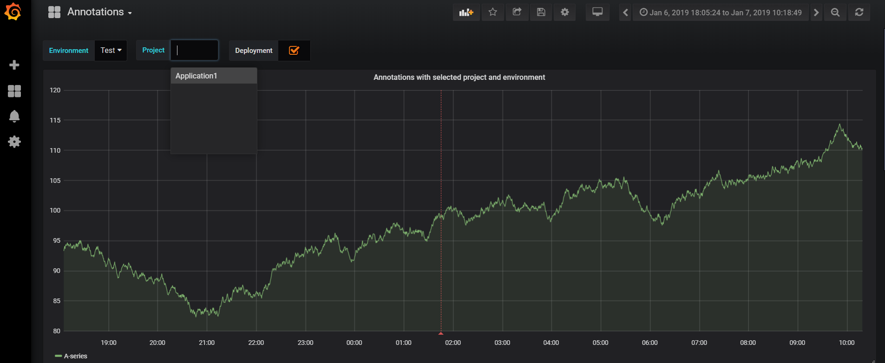Star this dashboard as favorite

pyautogui.click(x=493, y=13)
